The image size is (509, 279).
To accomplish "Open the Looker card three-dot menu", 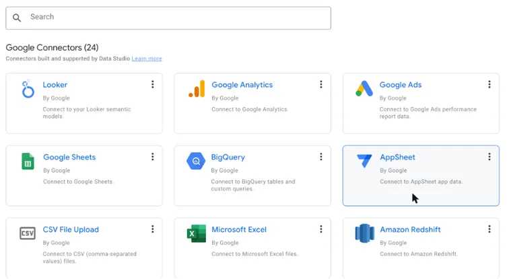I will click(x=153, y=84).
